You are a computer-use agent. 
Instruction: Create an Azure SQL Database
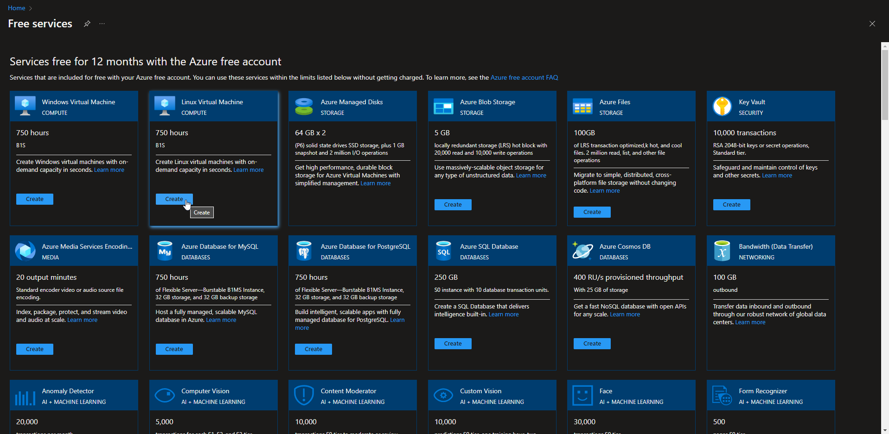pos(453,343)
